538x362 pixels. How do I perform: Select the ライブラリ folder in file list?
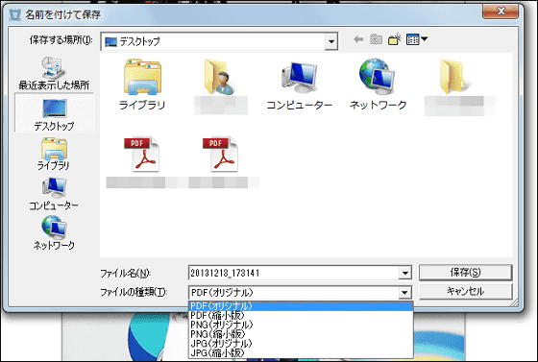[x=142, y=84]
